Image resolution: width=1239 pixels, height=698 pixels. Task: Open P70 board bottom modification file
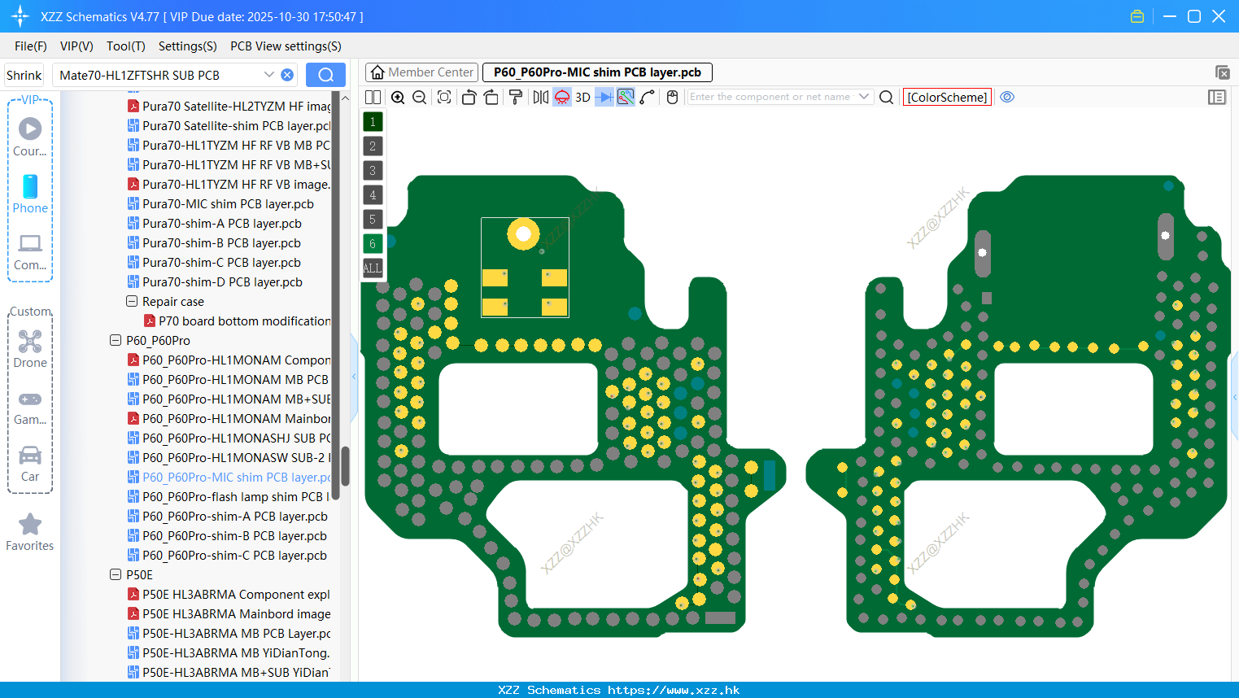pyautogui.click(x=237, y=321)
